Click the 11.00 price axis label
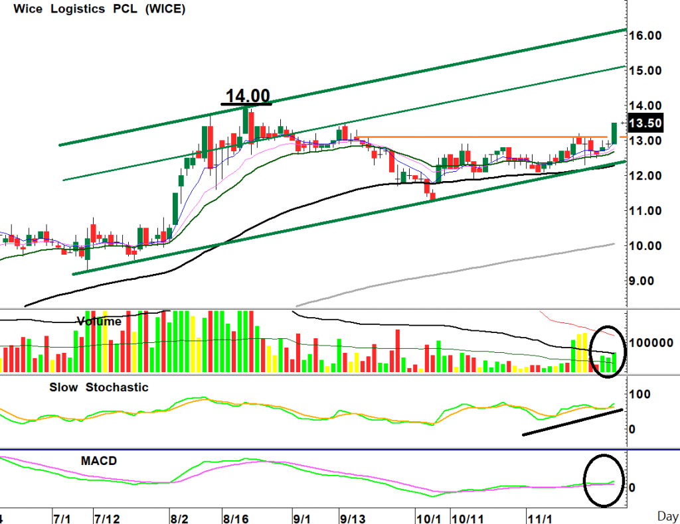 [x=645, y=211]
